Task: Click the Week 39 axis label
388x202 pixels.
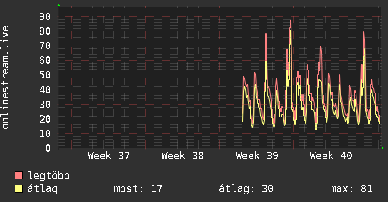Action: [257, 156]
